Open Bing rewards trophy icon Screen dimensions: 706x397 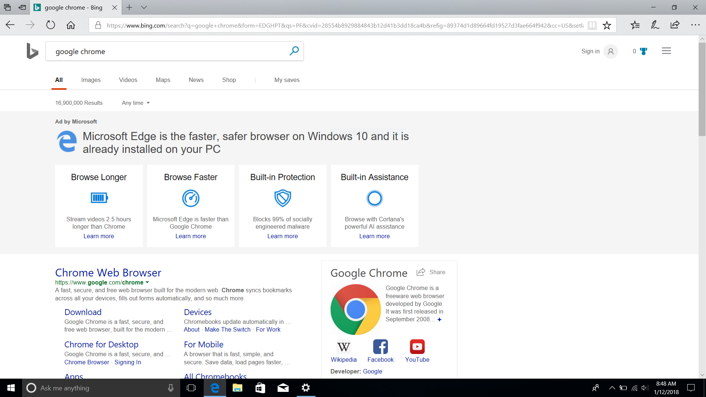pyautogui.click(x=643, y=51)
